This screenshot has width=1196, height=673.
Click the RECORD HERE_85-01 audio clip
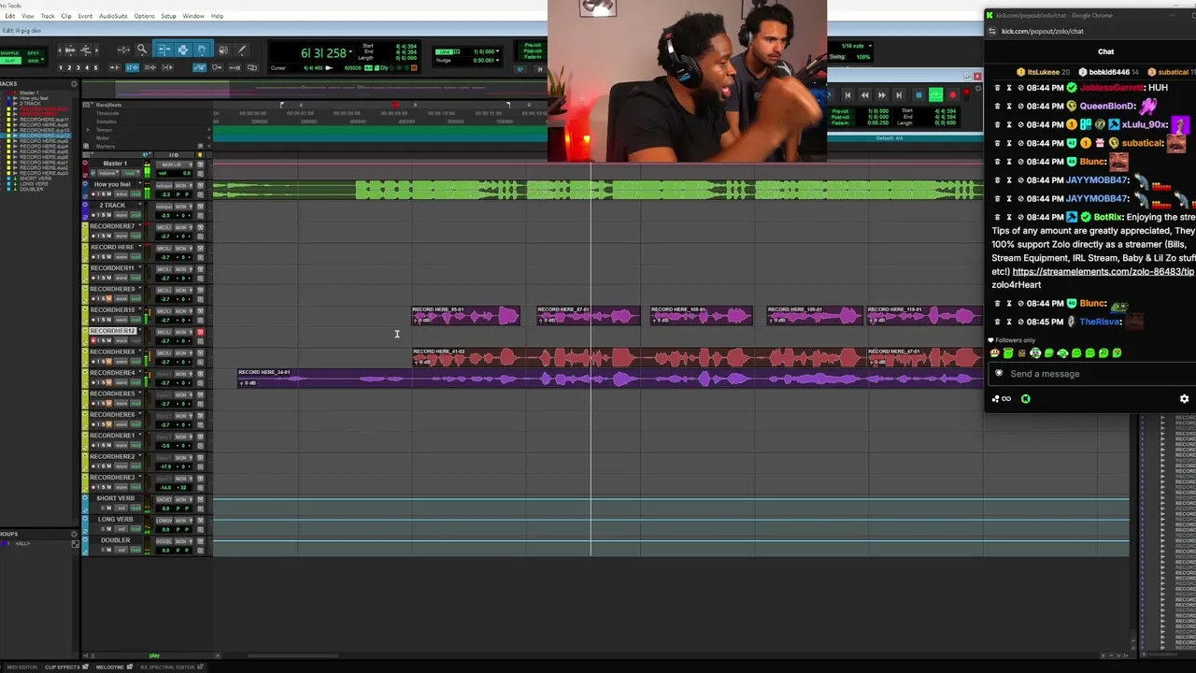click(465, 316)
